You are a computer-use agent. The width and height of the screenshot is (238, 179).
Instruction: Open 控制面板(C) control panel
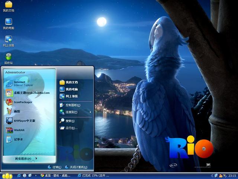pos(70,105)
